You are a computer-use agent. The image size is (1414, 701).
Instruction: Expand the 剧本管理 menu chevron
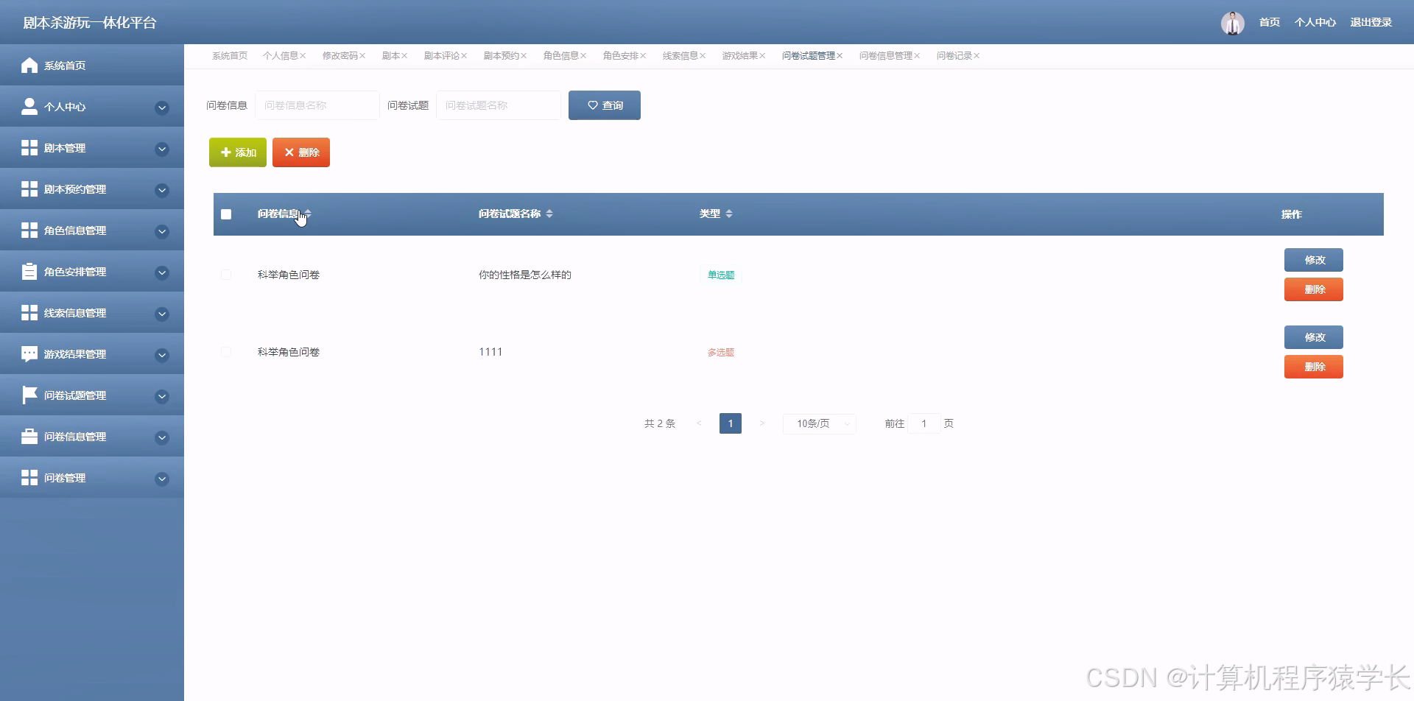pos(162,149)
